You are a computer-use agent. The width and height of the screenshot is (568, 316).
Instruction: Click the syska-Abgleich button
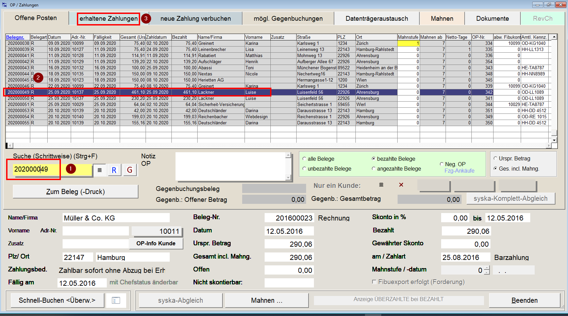181,300
